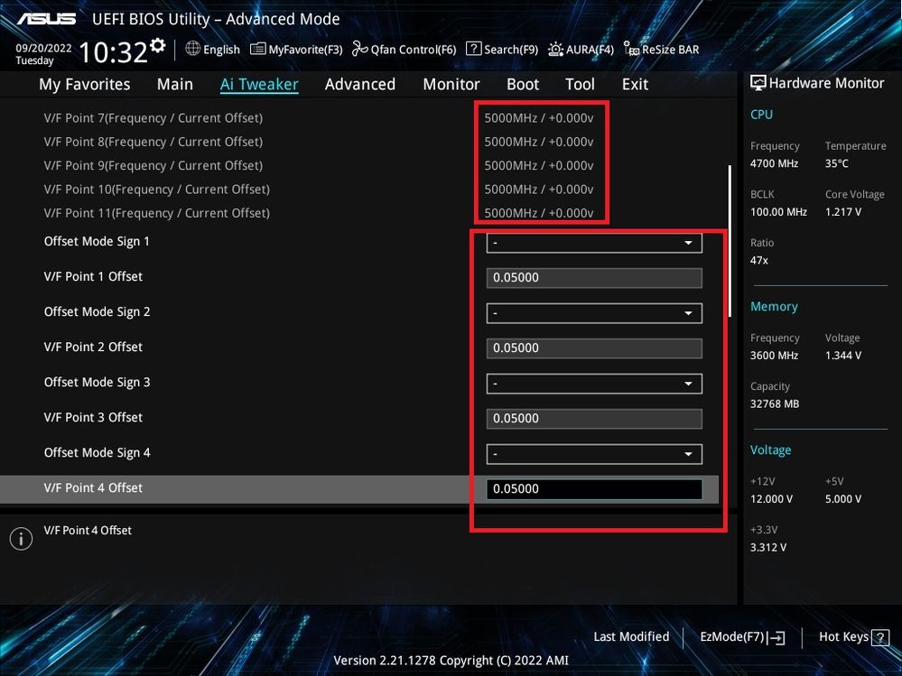The height and width of the screenshot is (676, 902).
Task: Click the Core Voltage 1.217 V reading
Action: tap(843, 212)
